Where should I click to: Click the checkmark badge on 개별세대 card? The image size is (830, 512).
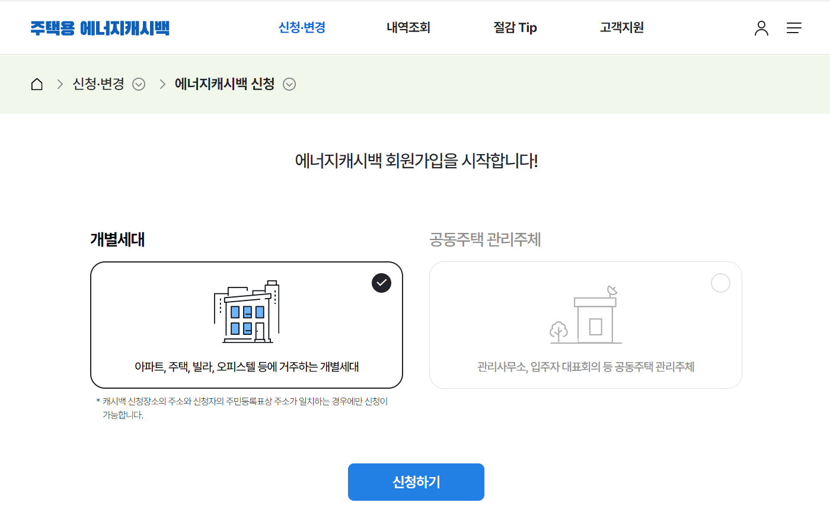tap(381, 283)
